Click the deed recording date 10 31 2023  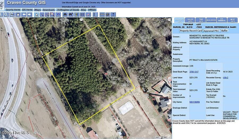(x=228, y=72)
